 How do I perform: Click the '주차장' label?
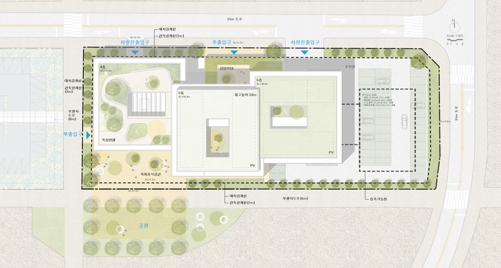point(350,67)
